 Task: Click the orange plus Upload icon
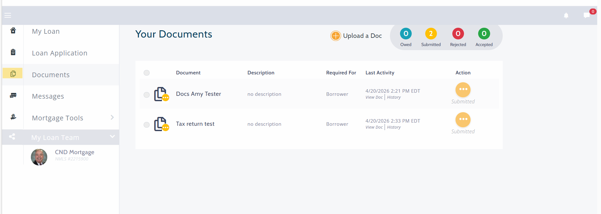pyautogui.click(x=335, y=36)
